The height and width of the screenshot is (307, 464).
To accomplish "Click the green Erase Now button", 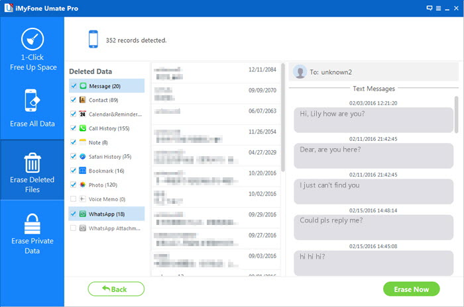I will pyautogui.click(x=410, y=289).
